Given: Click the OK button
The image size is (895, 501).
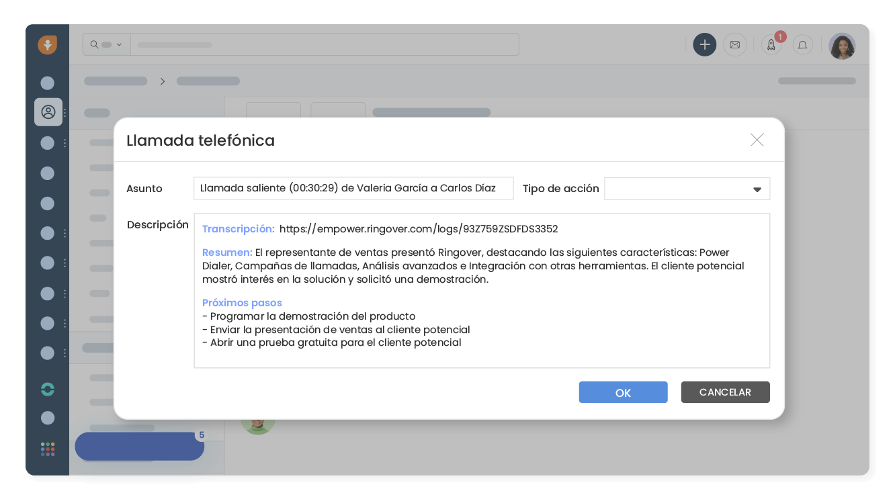Looking at the screenshot, I should [x=623, y=392].
